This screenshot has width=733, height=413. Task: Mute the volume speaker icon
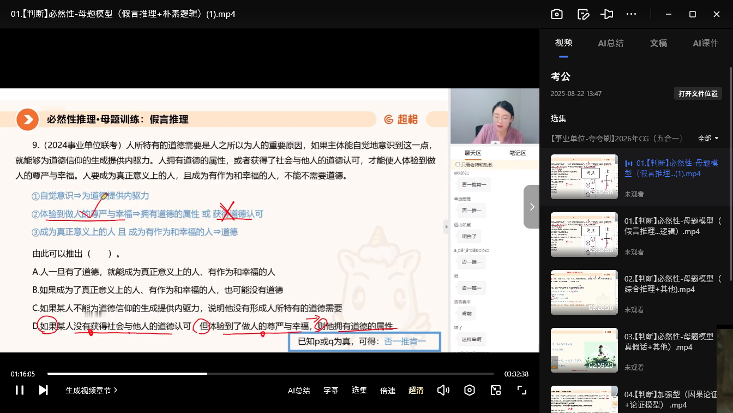[443, 390]
